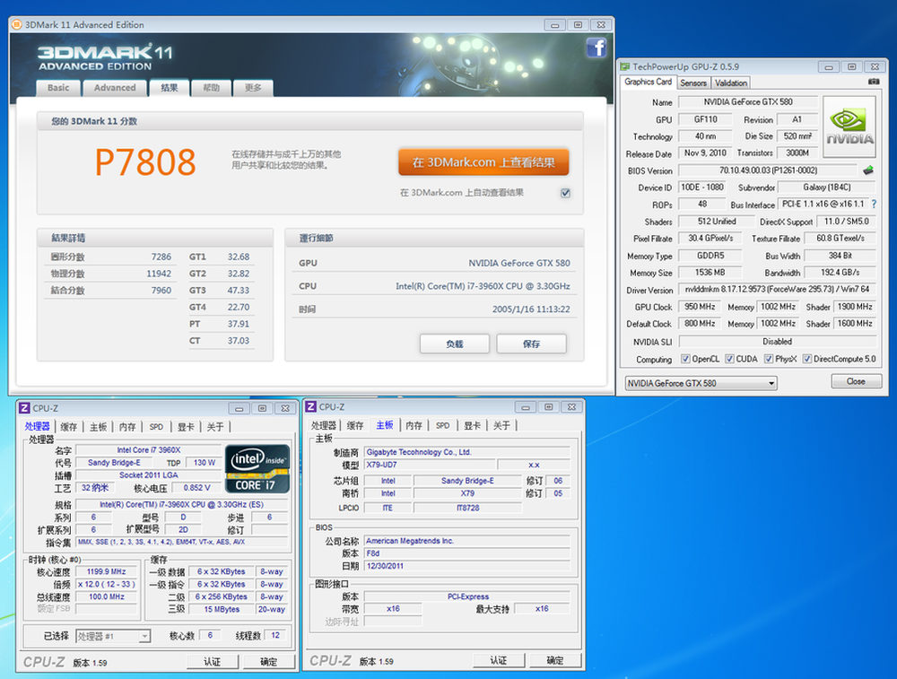Click 认证 in the processor CPU-Z window
This screenshot has width=897, height=679.
(x=213, y=662)
